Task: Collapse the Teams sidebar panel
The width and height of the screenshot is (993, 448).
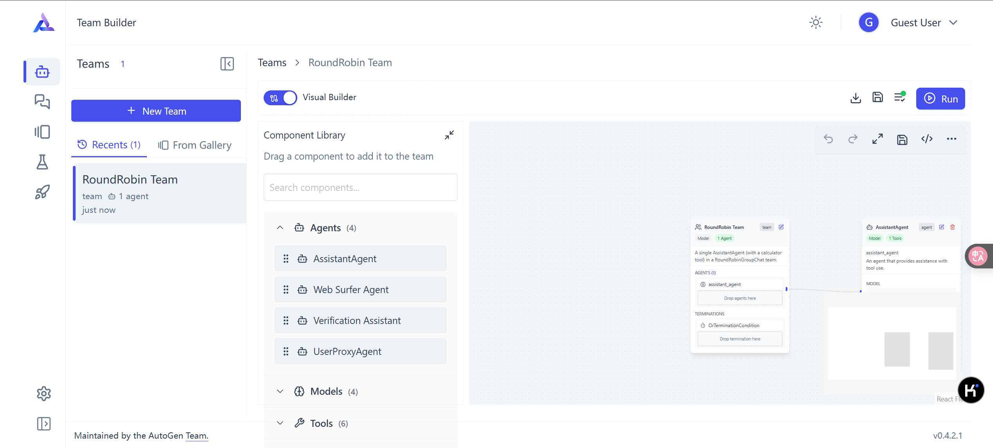Action: click(x=227, y=64)
